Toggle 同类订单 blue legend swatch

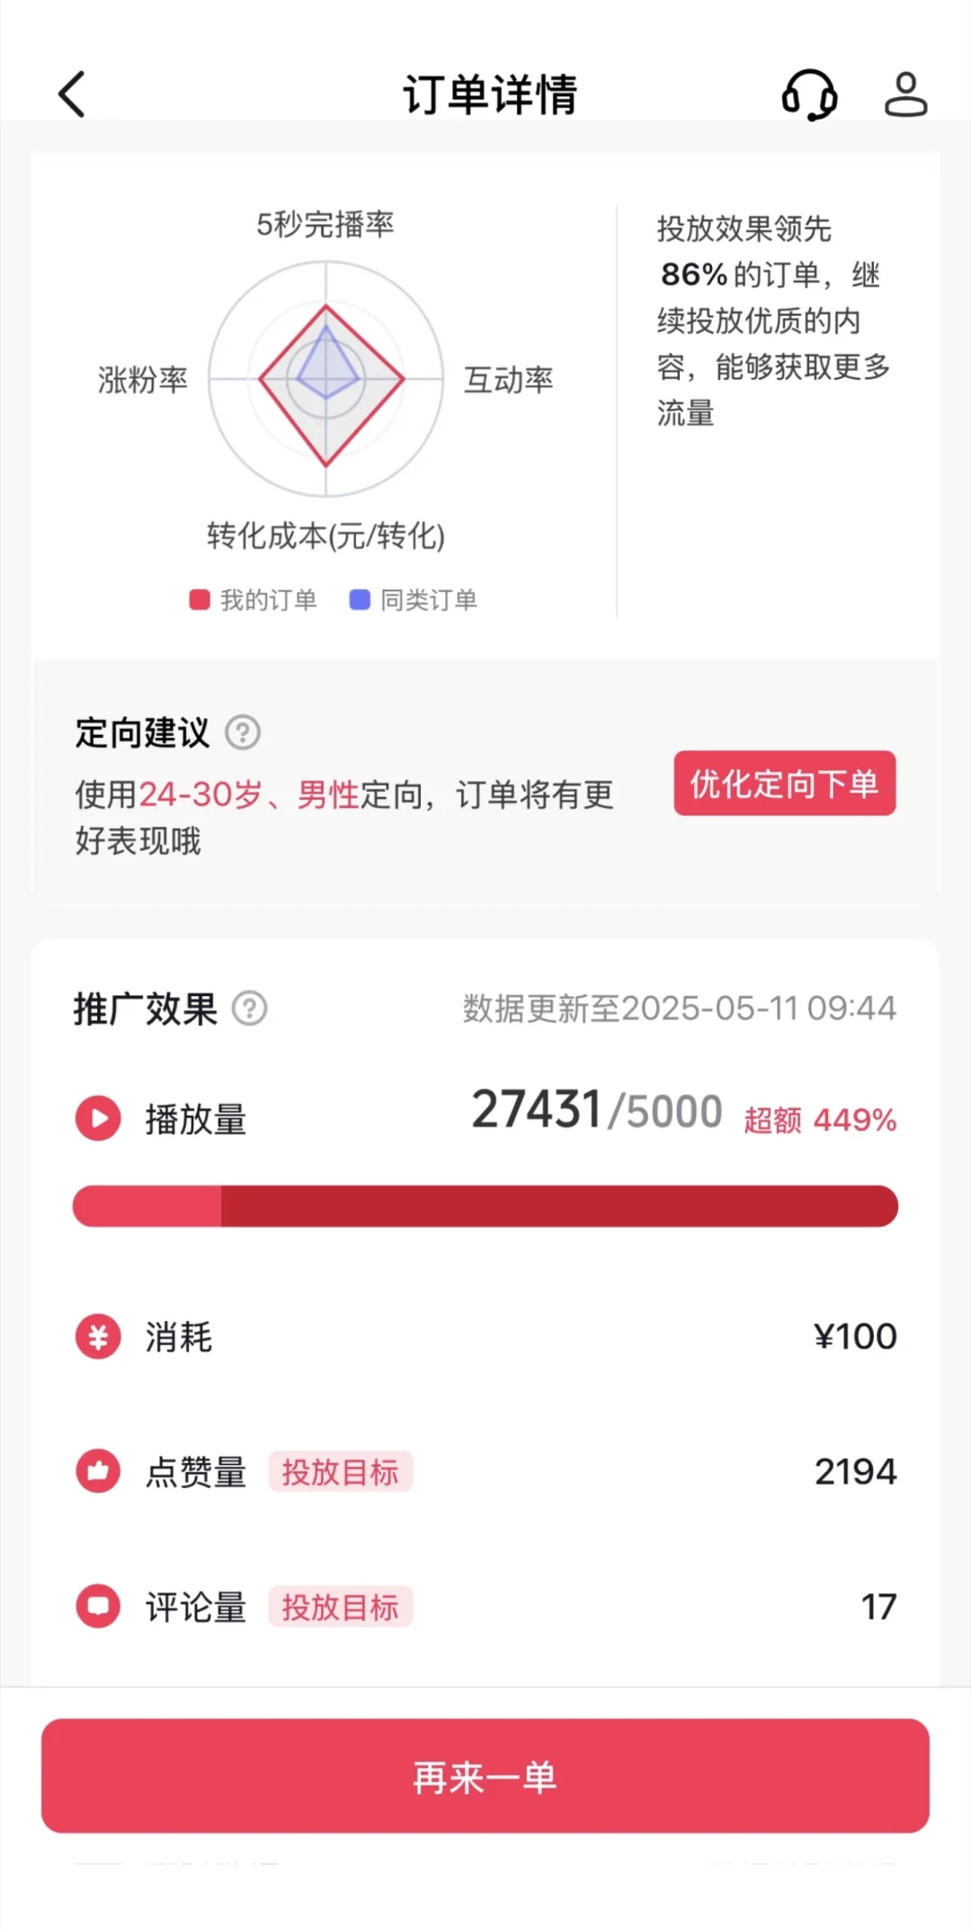(x=360, y=600)
